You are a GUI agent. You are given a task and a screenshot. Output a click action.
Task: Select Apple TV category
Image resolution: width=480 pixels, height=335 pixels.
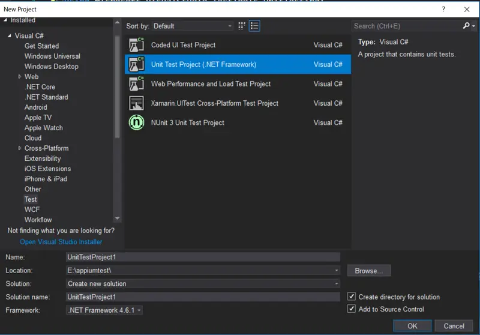(38, 118)
